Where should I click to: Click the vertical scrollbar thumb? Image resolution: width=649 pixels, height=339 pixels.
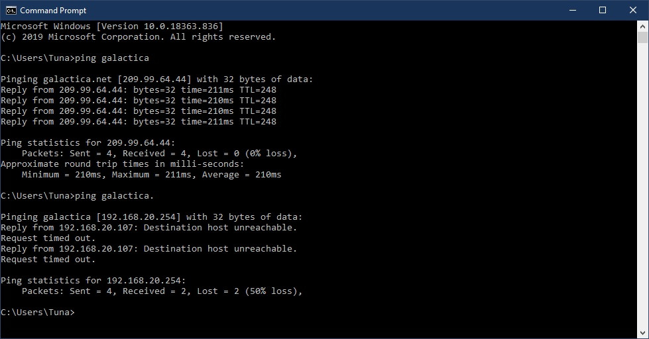[643, 38]
